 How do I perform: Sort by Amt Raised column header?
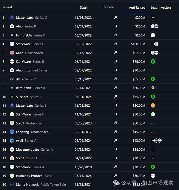137,7
